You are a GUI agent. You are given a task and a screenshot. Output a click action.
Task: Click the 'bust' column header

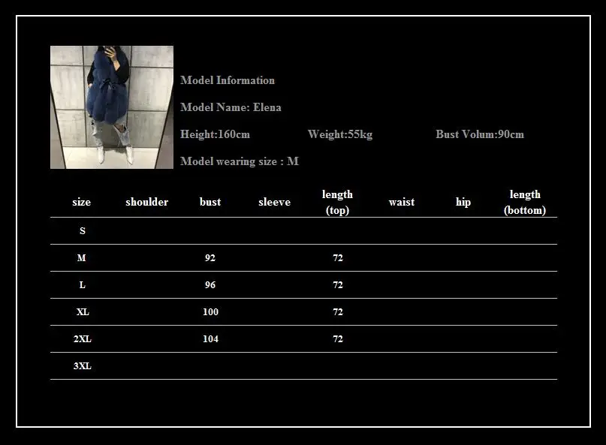210,202
